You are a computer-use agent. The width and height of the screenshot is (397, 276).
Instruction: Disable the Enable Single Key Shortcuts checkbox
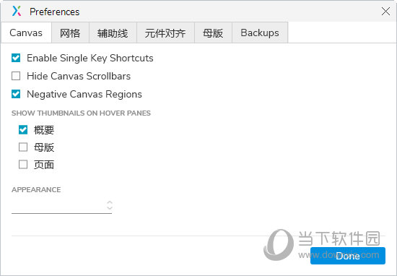[x=16, y=58]
